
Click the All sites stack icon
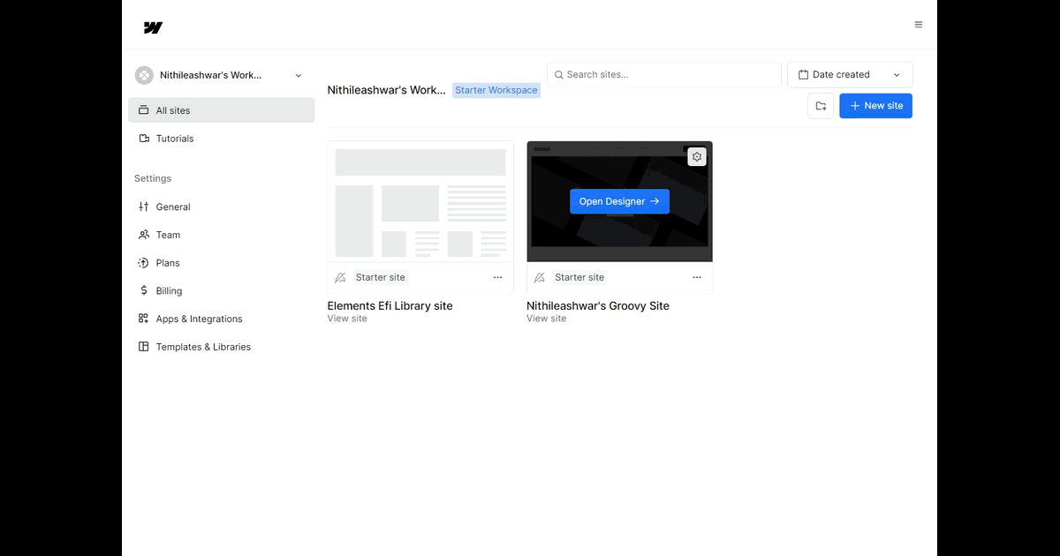click(144, 110)
